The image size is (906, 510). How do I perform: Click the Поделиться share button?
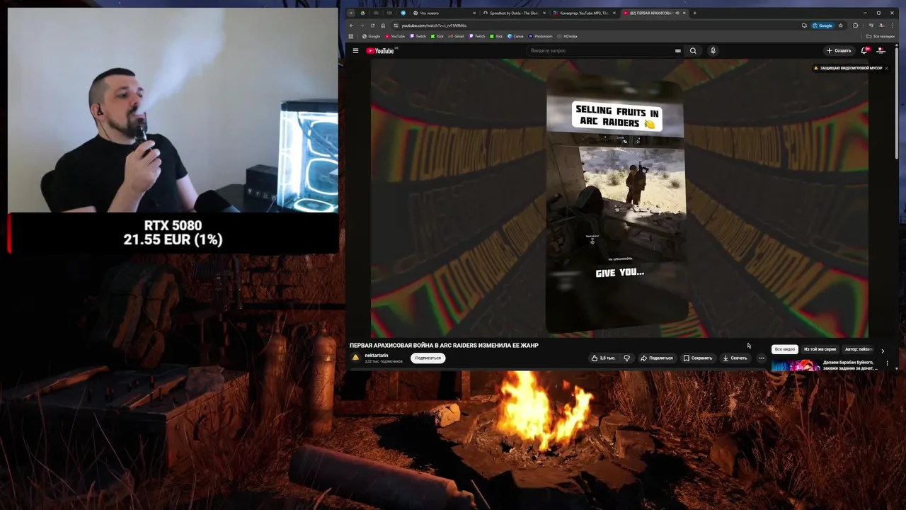pyautogui.click(x=657, y=358)
